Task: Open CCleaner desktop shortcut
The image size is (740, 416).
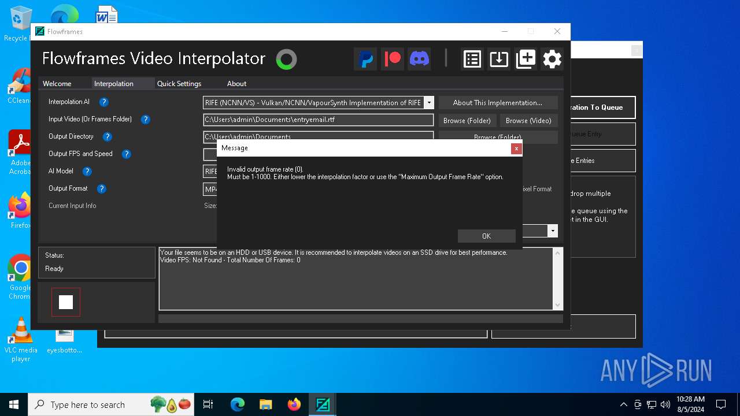Action: click(20, 87)
